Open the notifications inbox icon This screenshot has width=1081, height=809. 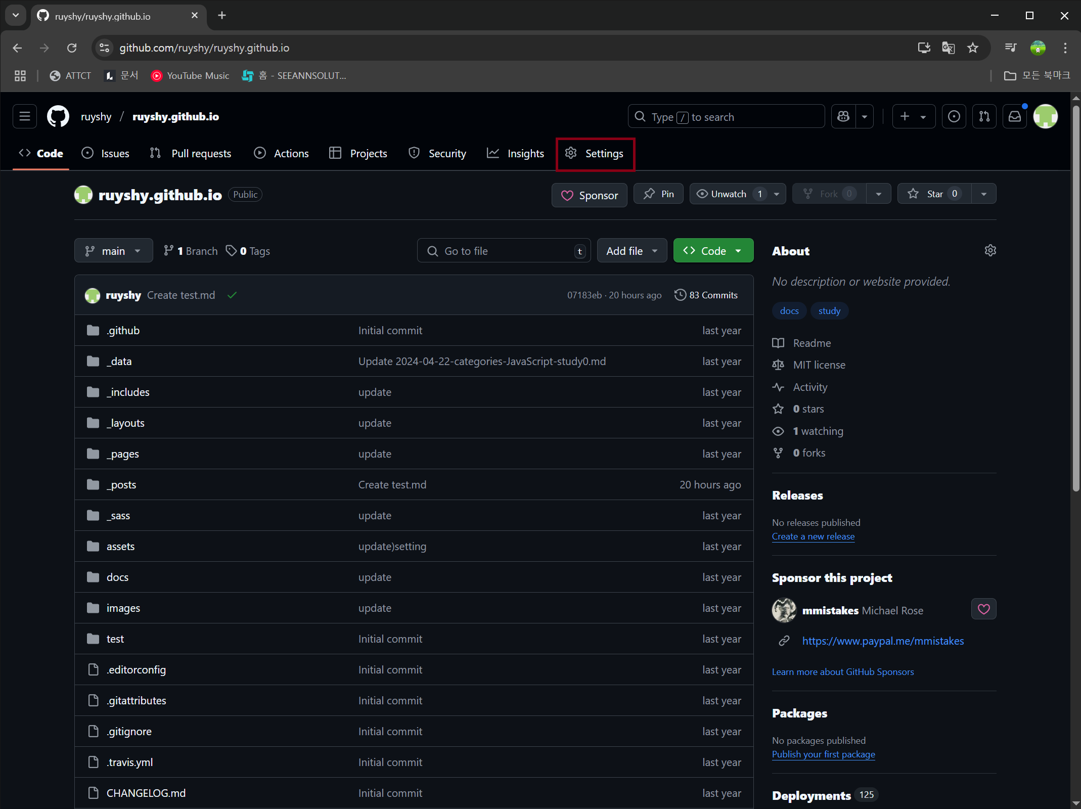(1015, 116)
